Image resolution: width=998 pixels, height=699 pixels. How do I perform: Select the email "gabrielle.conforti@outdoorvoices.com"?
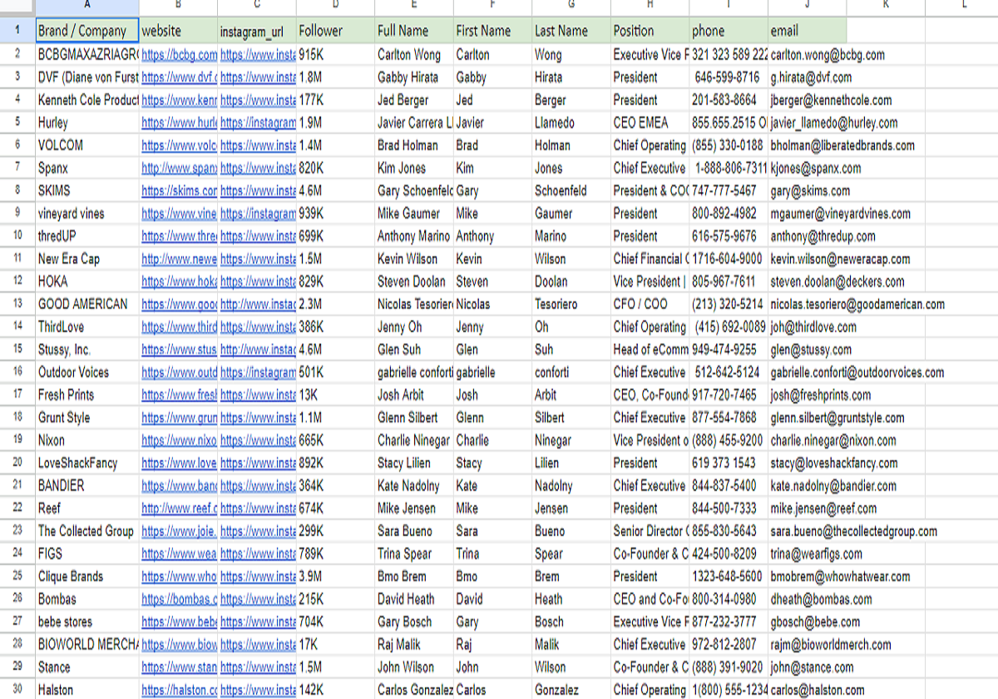[857, 372]
